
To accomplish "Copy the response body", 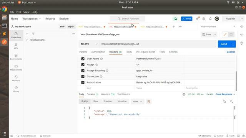I will [x=224, y=102].
